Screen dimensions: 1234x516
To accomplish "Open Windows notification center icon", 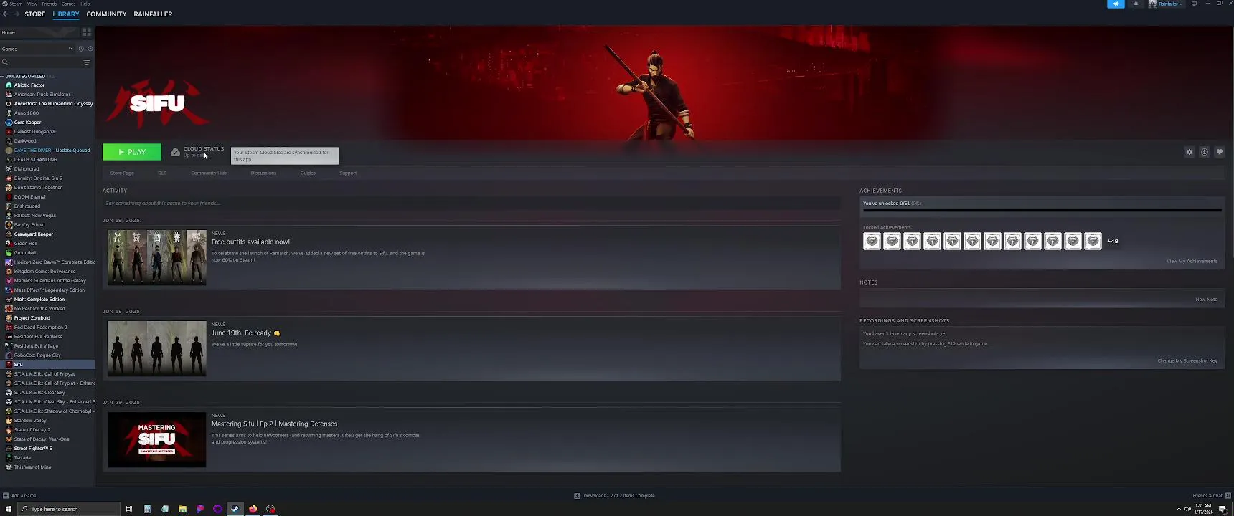I will (x=1223, y=509).
